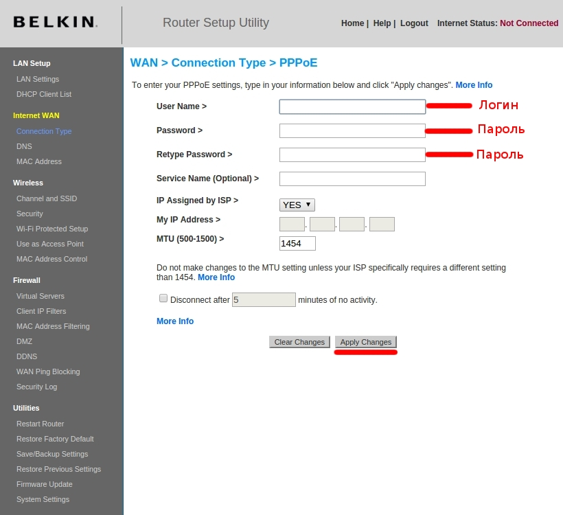Click the Logout link
The width and height of the screenshot is (563, 515).
coord(414,23)
